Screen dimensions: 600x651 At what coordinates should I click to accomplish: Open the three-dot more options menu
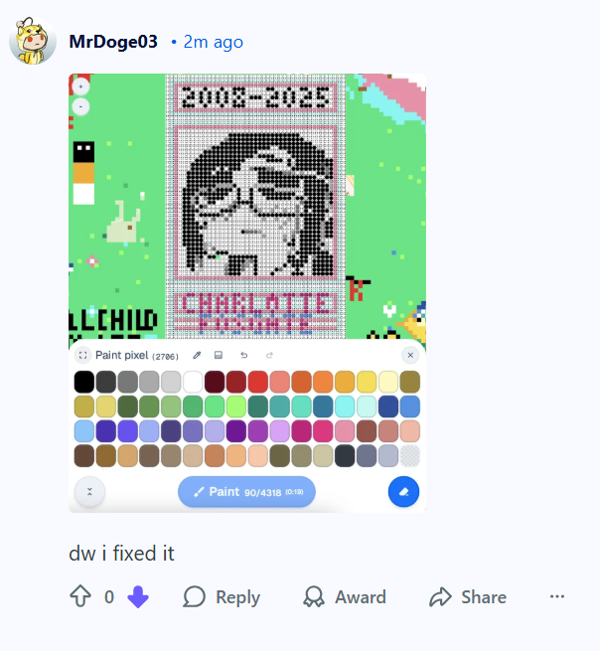coord(557,596)
